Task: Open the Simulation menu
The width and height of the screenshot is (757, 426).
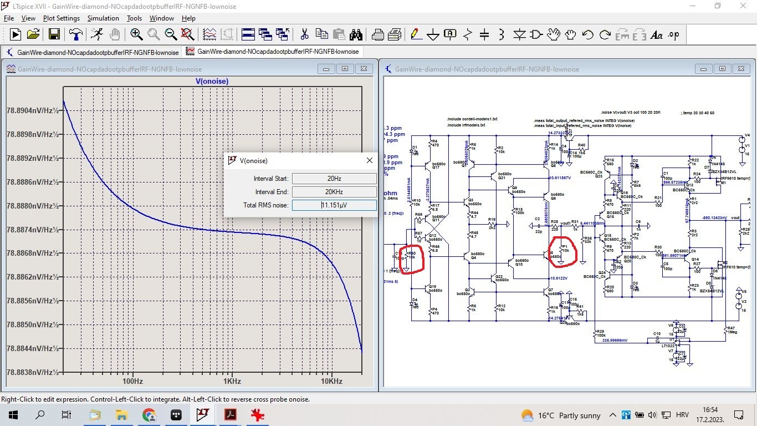Action: 103,18
